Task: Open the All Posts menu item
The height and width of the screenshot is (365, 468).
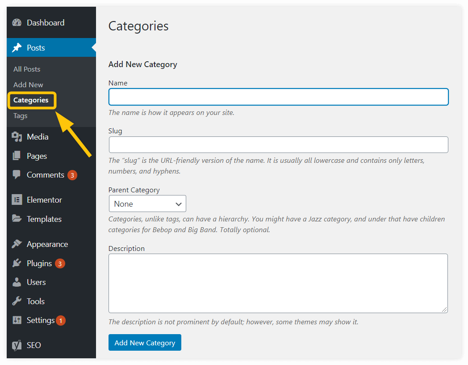Action: point(26,69)
